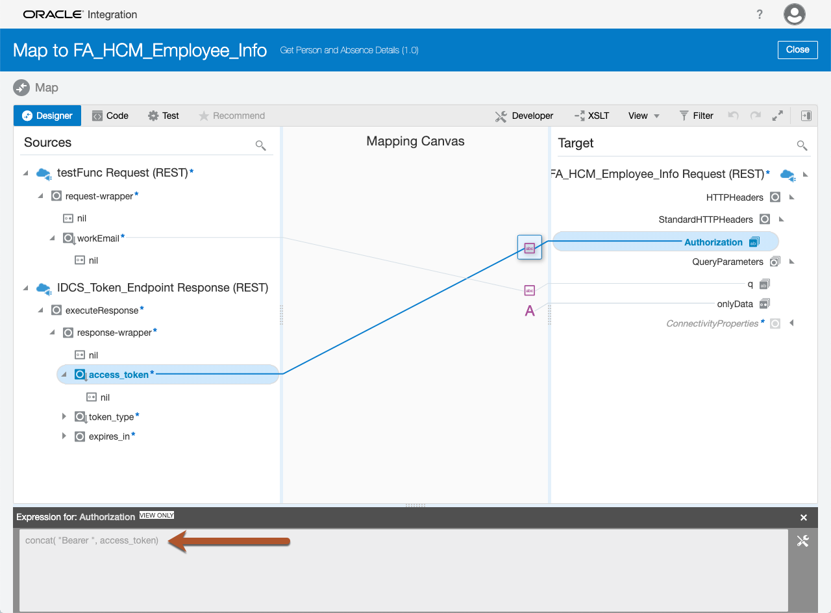Select the concat function node for Authorization
Screen dimensions: 831x613
tap(530, 247)
